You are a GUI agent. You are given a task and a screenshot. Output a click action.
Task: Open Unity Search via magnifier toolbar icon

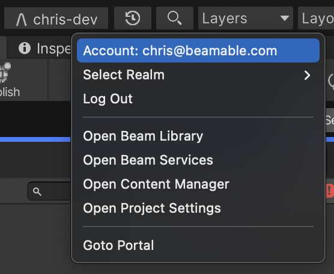175,18
